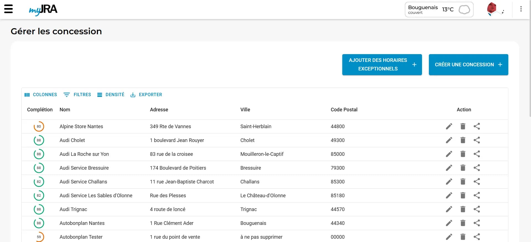Open the three-dot more options menu
Screen dimensions: 531x242
521,9
